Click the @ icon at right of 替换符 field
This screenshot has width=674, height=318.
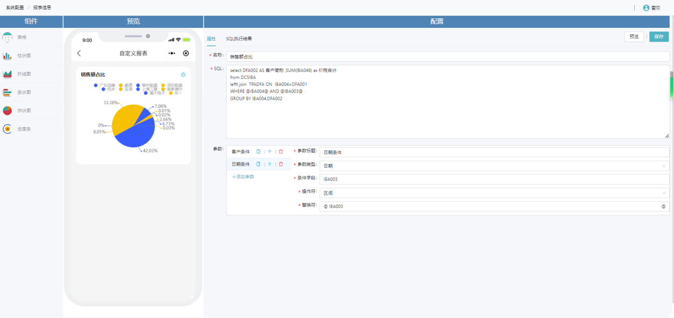click(x=664, y=206)
